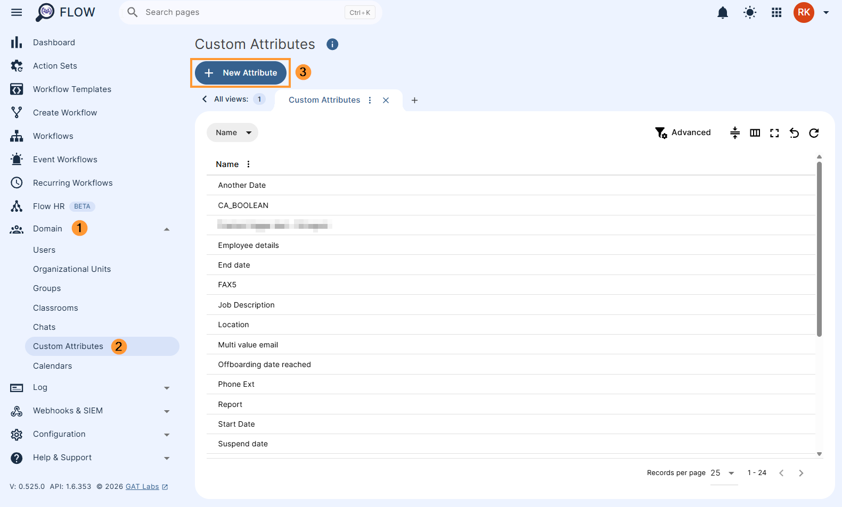Toggle fullscreen table view
842x507 pixels.
pos(774,133)
